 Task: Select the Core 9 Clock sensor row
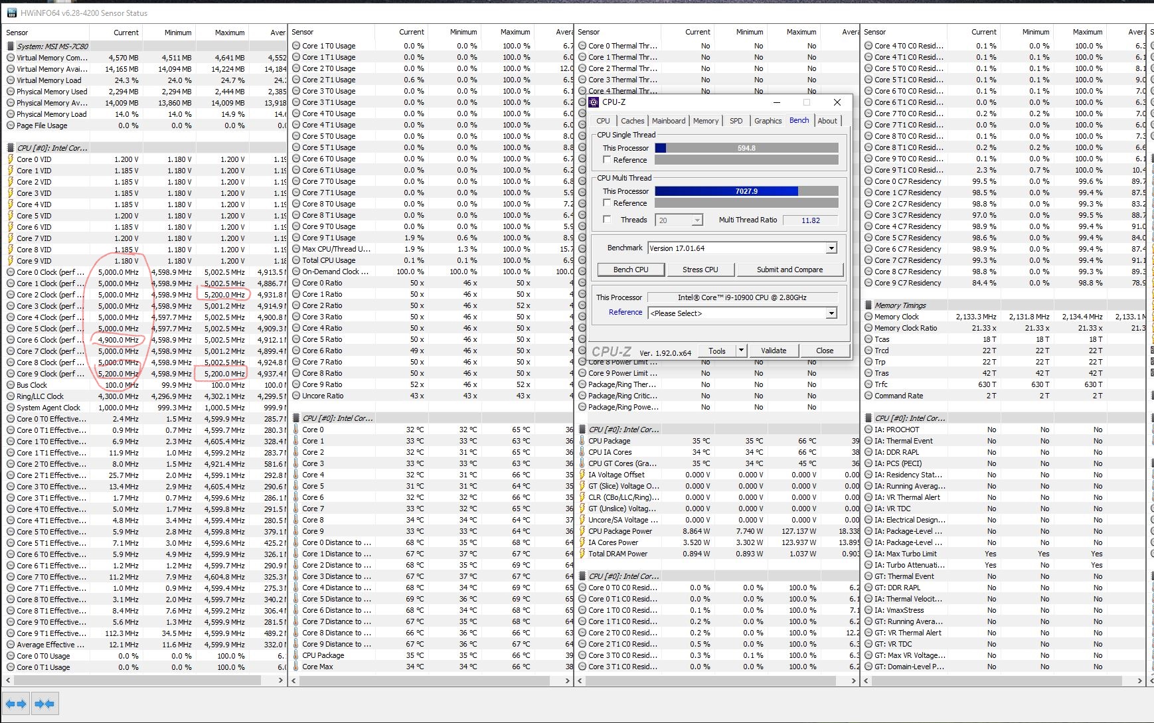145,374
